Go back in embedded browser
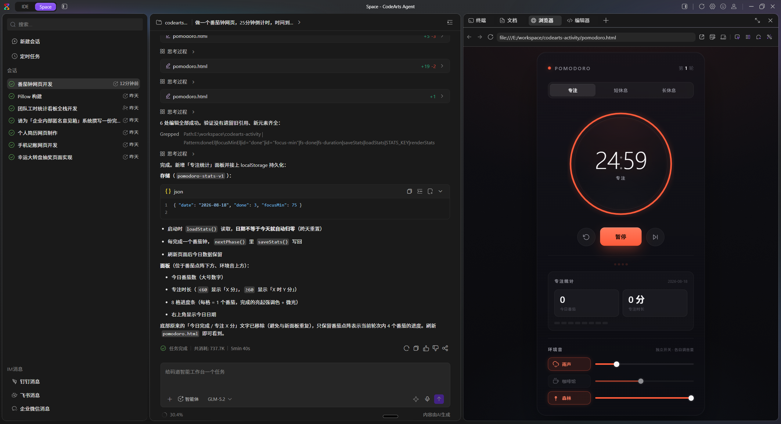The image size is (781, 424). (x=469, y=37)
